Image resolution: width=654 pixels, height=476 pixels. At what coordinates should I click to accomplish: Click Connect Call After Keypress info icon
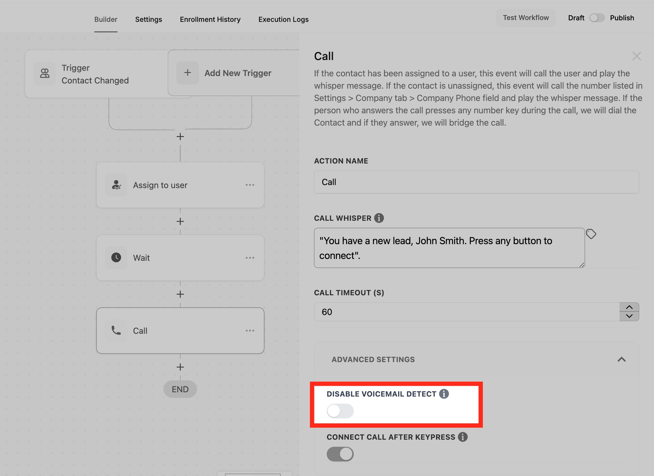click(x=462, y=437)
